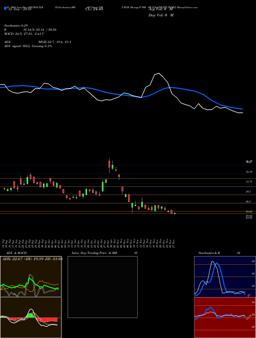256x338 pixels.
Task: Click the last small green candlestick
Action: point(175,214)
